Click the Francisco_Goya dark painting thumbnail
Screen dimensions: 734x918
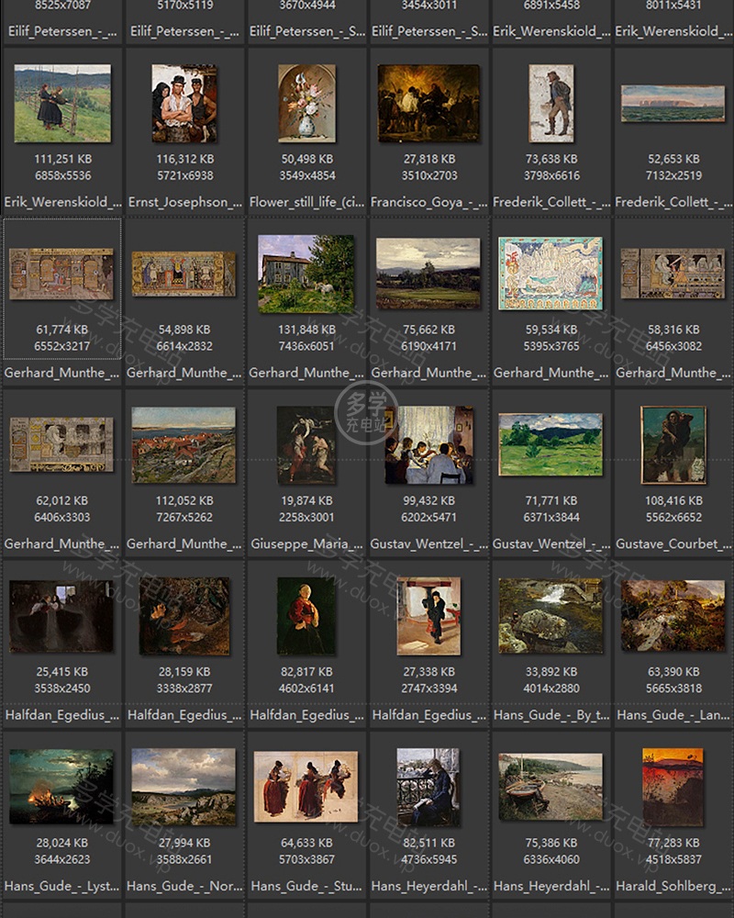pyautogui.click(x=428, y=103)
